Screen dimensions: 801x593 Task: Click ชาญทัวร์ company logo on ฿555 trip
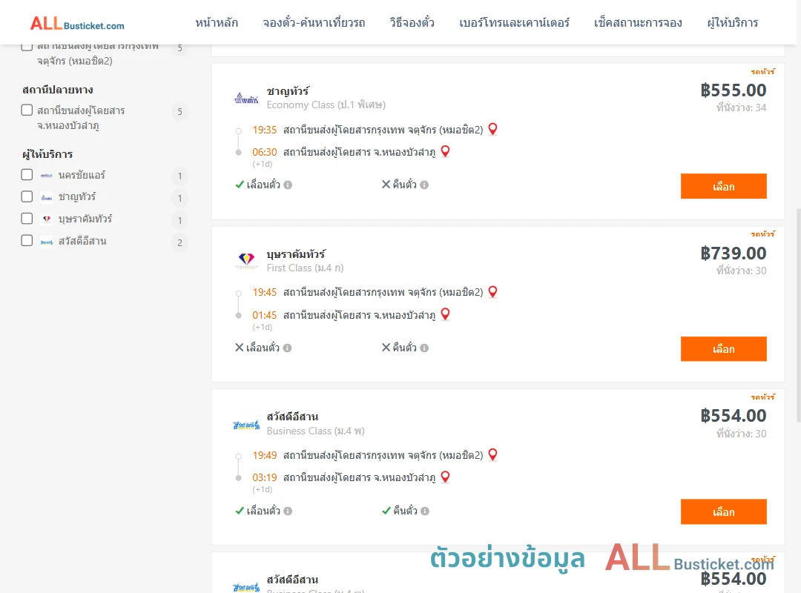tap(246, 98)
